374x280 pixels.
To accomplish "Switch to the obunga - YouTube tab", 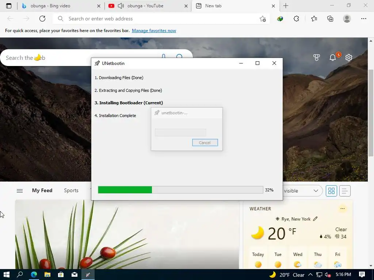I will [148, 6].
